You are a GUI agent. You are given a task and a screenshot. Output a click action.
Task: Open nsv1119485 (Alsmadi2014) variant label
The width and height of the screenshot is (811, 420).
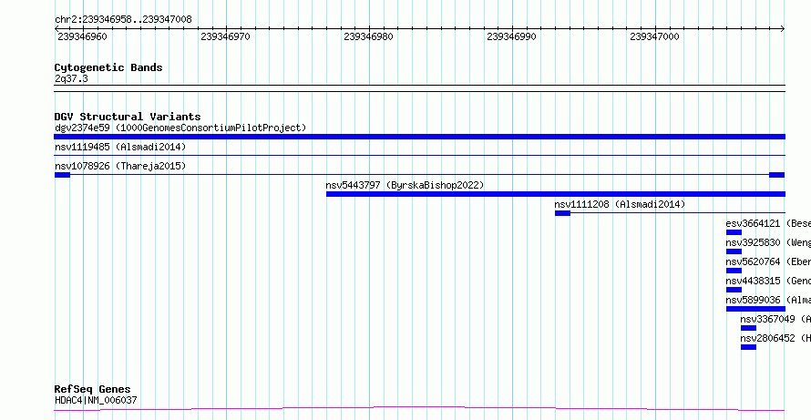click(x=120, y=147)
